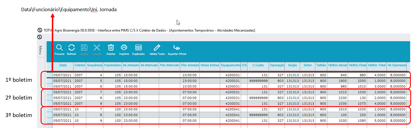The height and width of the screenshot is (128, 414).
Task: Click the Ini.Intervalo column header
Action: point(149,65)
